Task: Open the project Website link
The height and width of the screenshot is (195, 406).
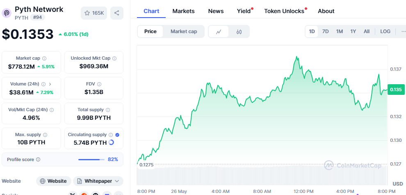Action: point(53,181)
